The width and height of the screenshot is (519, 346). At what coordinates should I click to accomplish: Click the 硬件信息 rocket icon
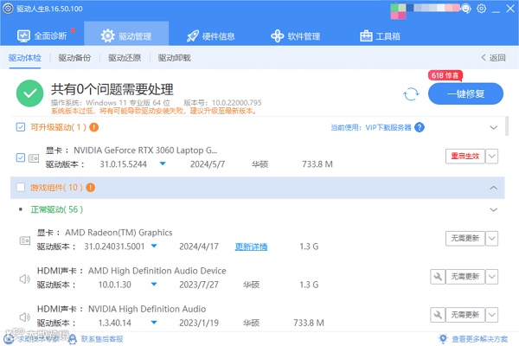click(x=193, y=35)
